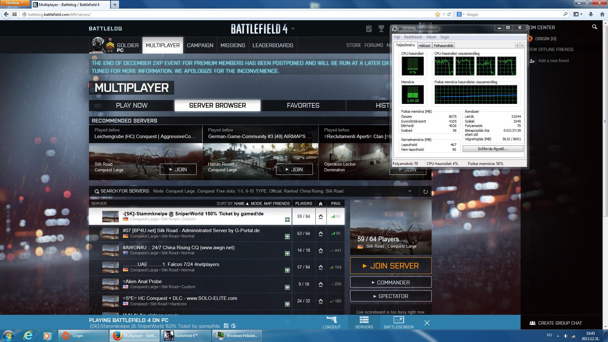Click the Windows Start orb
The image size is (608, 342).
[9, 335]
